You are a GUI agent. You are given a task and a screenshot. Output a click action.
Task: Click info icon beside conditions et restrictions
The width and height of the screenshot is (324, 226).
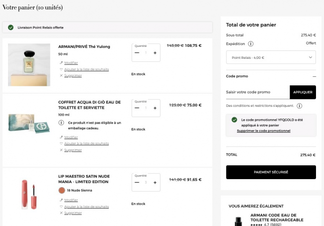[300, 106]
